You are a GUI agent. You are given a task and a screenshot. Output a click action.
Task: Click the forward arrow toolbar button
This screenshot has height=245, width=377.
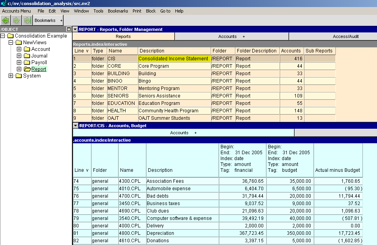(x=16, y=20)
